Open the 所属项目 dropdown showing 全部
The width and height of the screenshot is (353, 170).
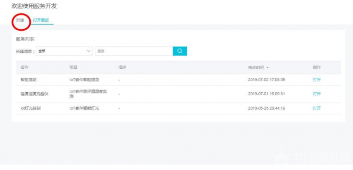point(64,51)
